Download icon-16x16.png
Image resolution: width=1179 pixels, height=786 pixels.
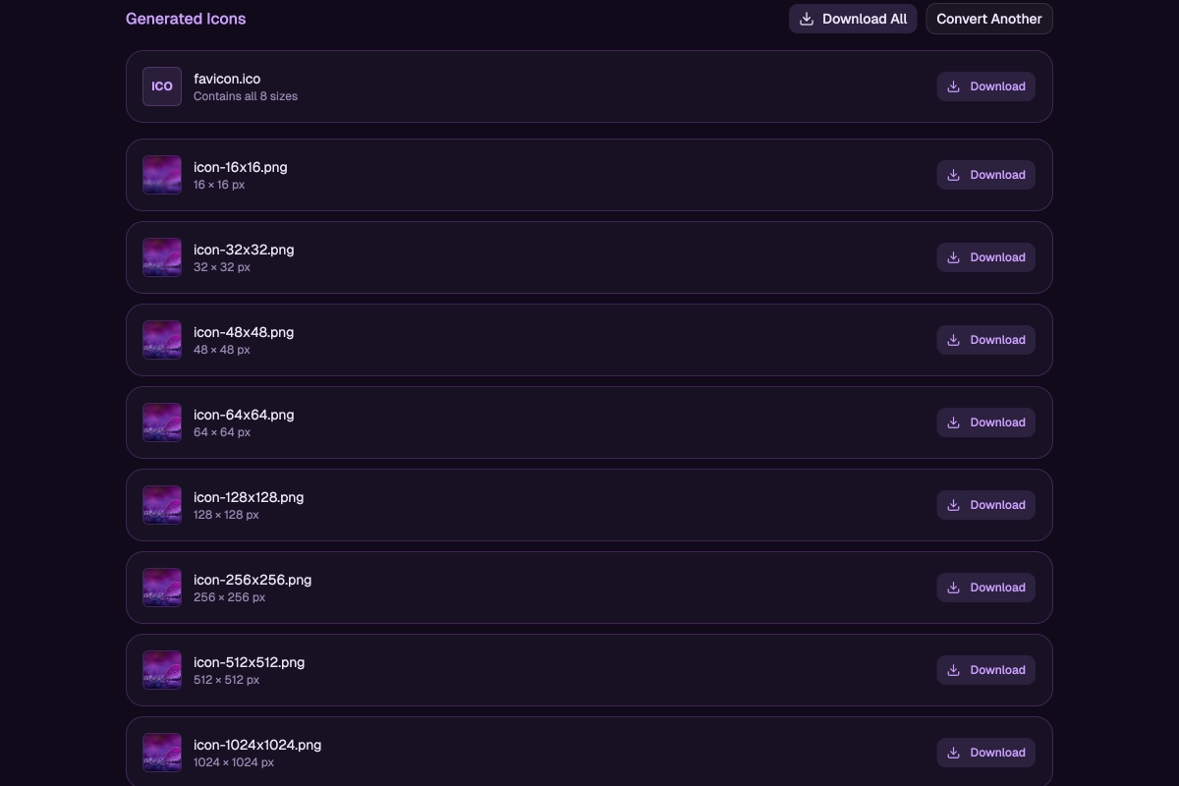pos(985,175)
